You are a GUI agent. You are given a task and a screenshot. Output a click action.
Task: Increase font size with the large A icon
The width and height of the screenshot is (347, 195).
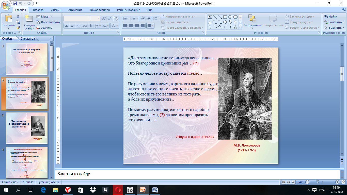coord(104,19)
